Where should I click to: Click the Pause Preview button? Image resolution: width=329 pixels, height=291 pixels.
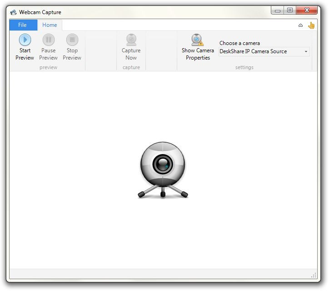[49, 47]
